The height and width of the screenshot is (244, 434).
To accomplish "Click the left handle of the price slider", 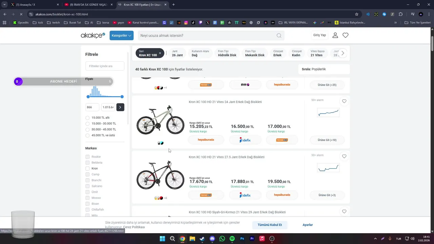I will click(x=88, y=97).
